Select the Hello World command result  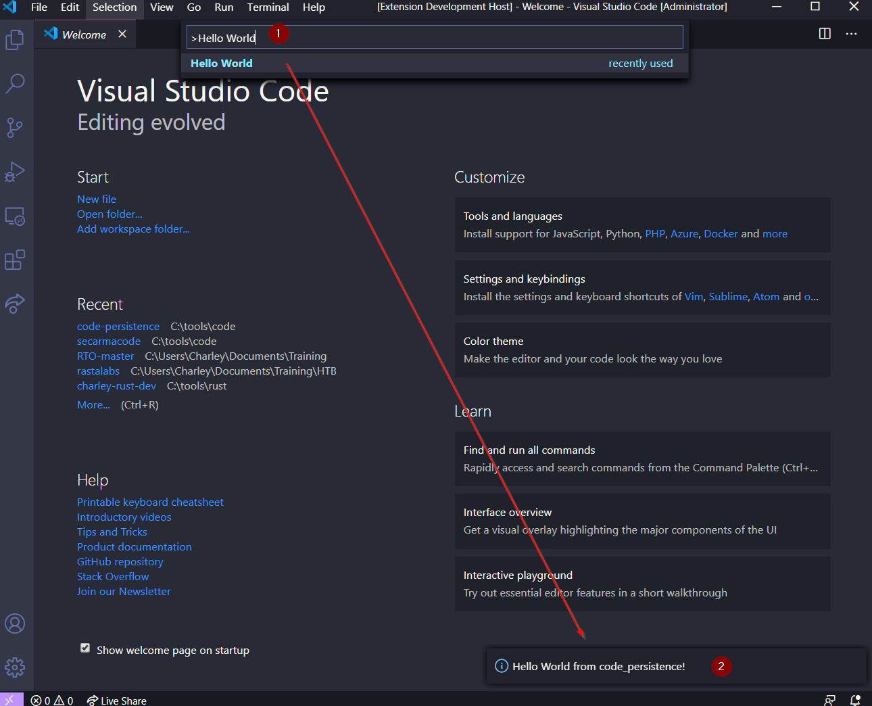[435, 63]
